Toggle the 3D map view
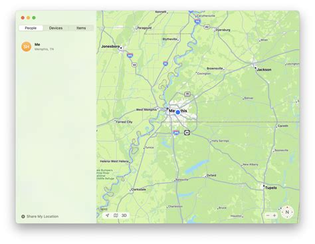Screen dimensions: 315x244 click(124, 215)
